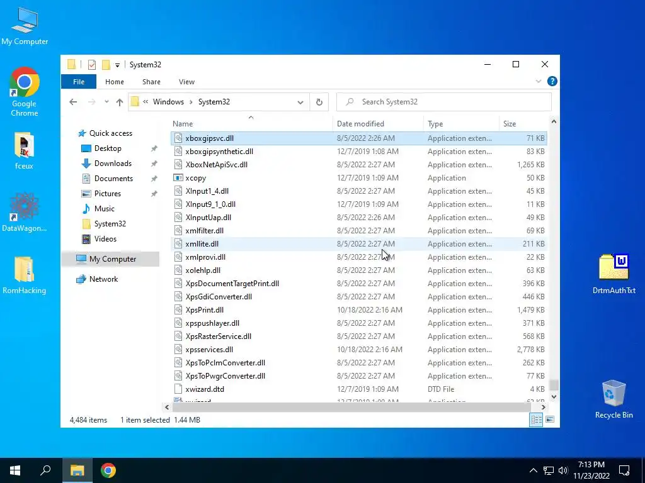Open the View ribbon tab
645x483 pixels.
186,82
